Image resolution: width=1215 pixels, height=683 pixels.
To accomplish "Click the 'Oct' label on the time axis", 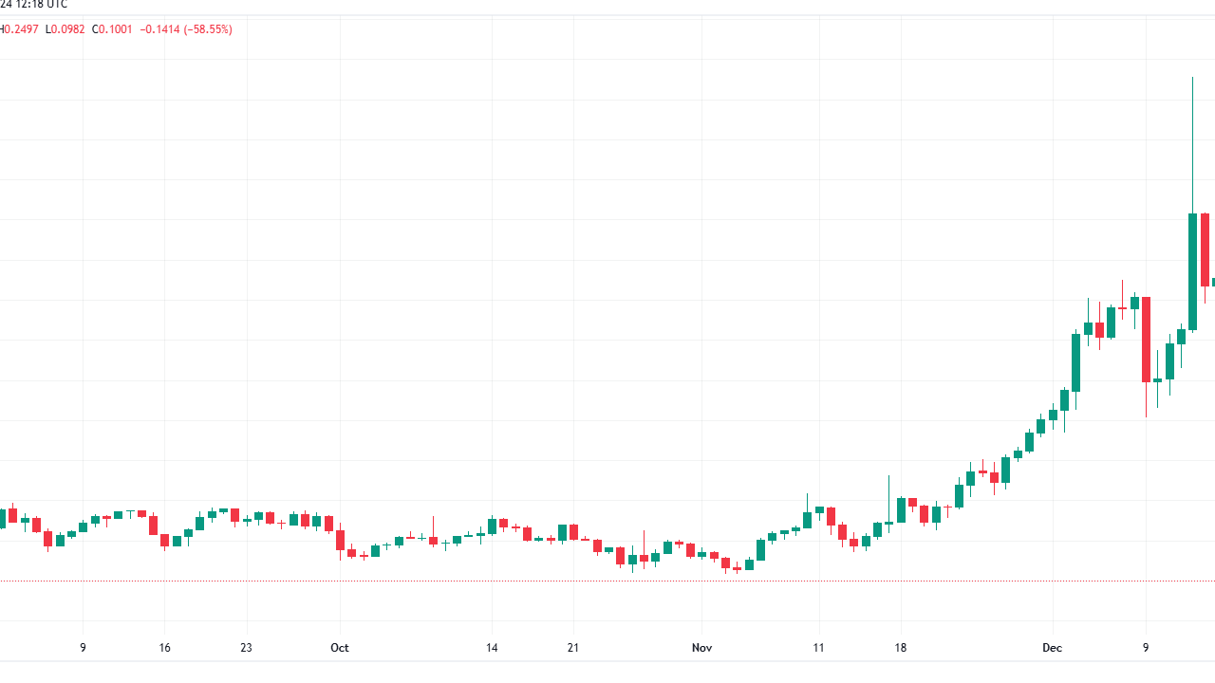I will [x=340, y=648].
